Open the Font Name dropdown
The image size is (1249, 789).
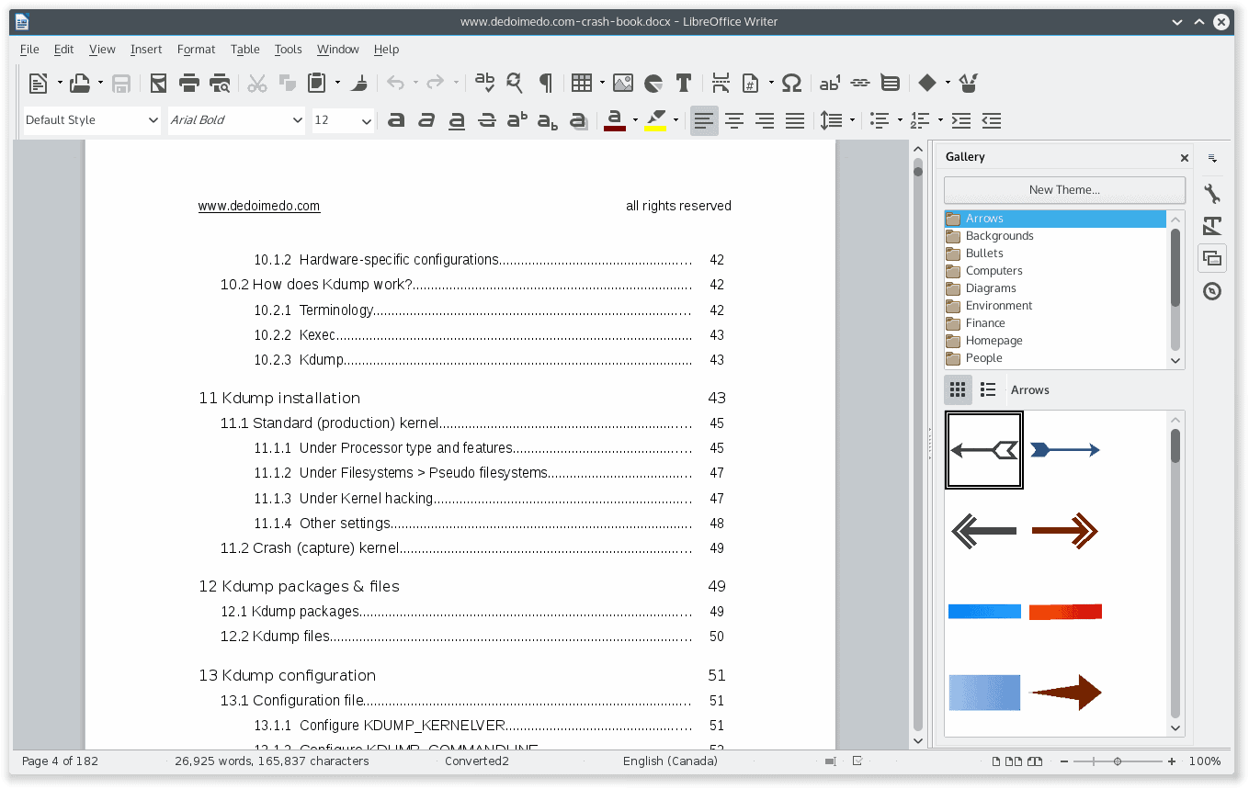pyautogui.click(x=297, y=120)
